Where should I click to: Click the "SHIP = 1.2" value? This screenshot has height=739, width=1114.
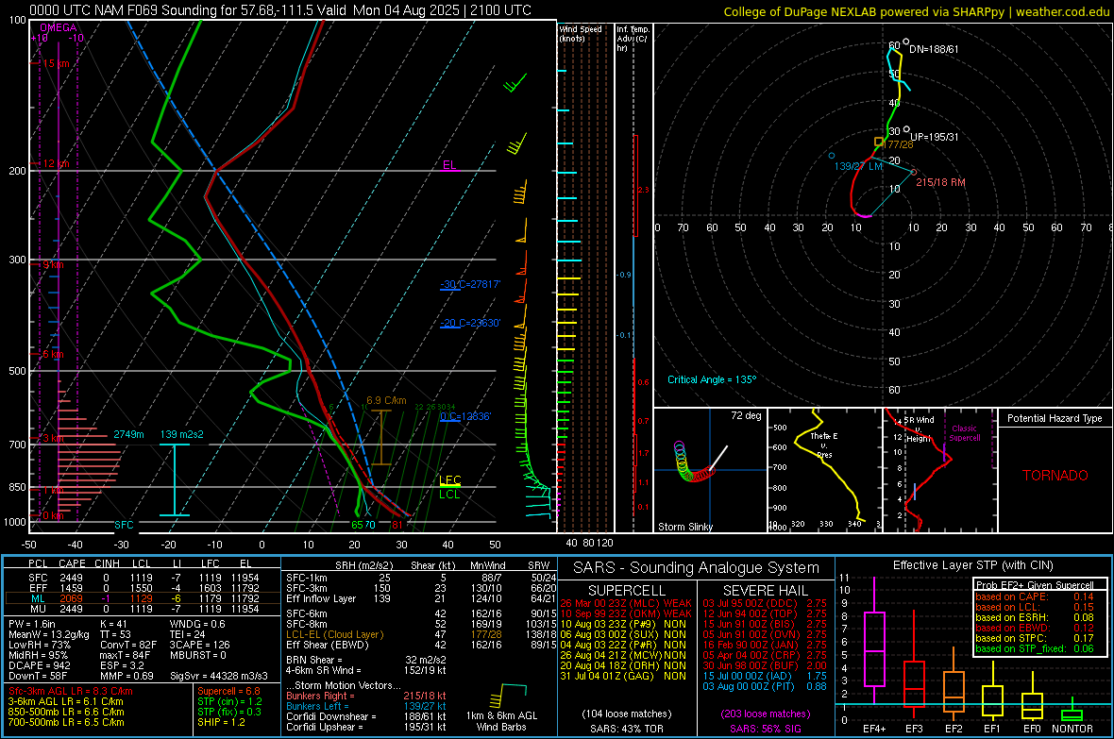pyautogui.click(x=221, y=722)
